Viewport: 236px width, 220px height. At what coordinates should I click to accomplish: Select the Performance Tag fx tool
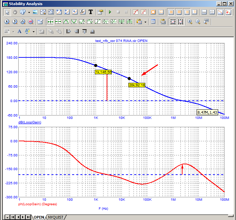(x=82, y=12)
